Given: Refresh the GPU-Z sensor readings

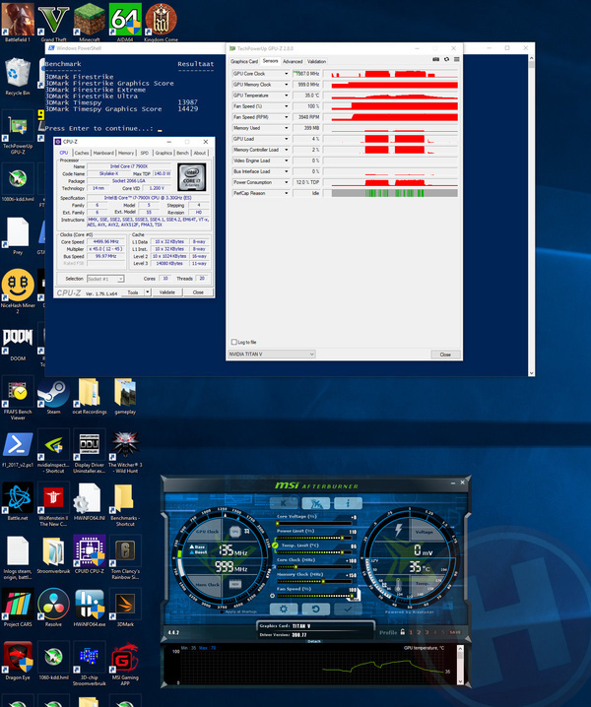Looking at the screenshot, I should click(x=446, y=59).
